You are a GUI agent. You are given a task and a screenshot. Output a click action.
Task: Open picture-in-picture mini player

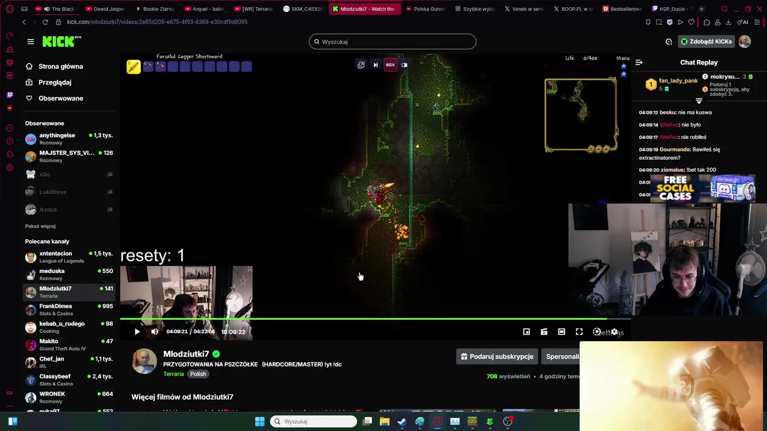526,332
